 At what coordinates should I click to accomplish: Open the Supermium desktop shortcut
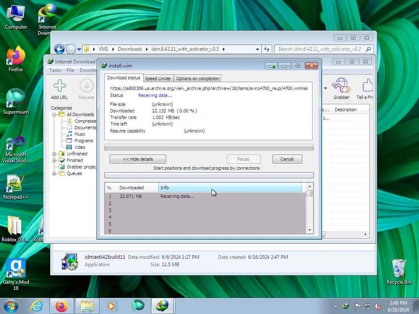pos(16,102)
